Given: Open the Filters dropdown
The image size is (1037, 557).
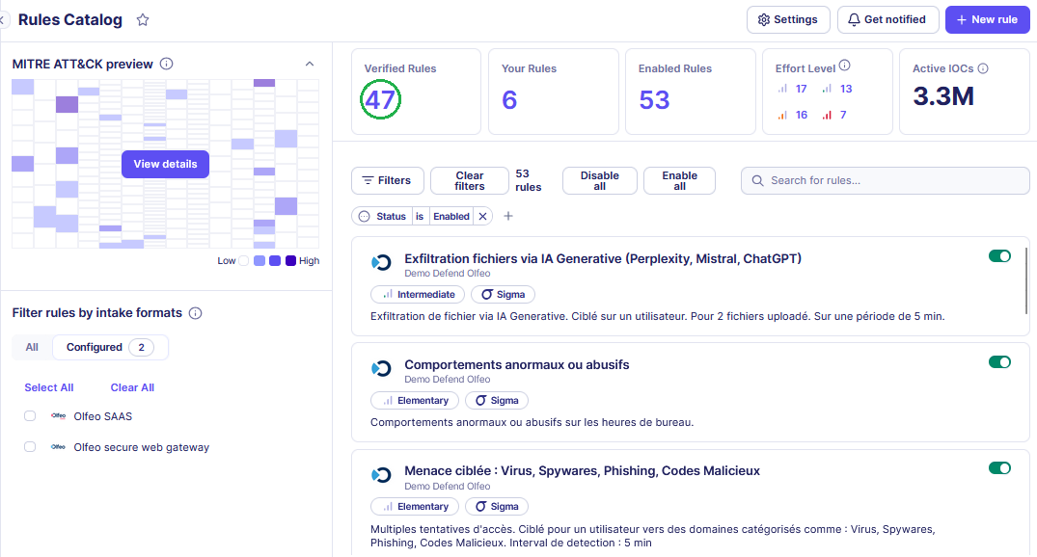Looking at the screenshot, I should tap(386, 180).
